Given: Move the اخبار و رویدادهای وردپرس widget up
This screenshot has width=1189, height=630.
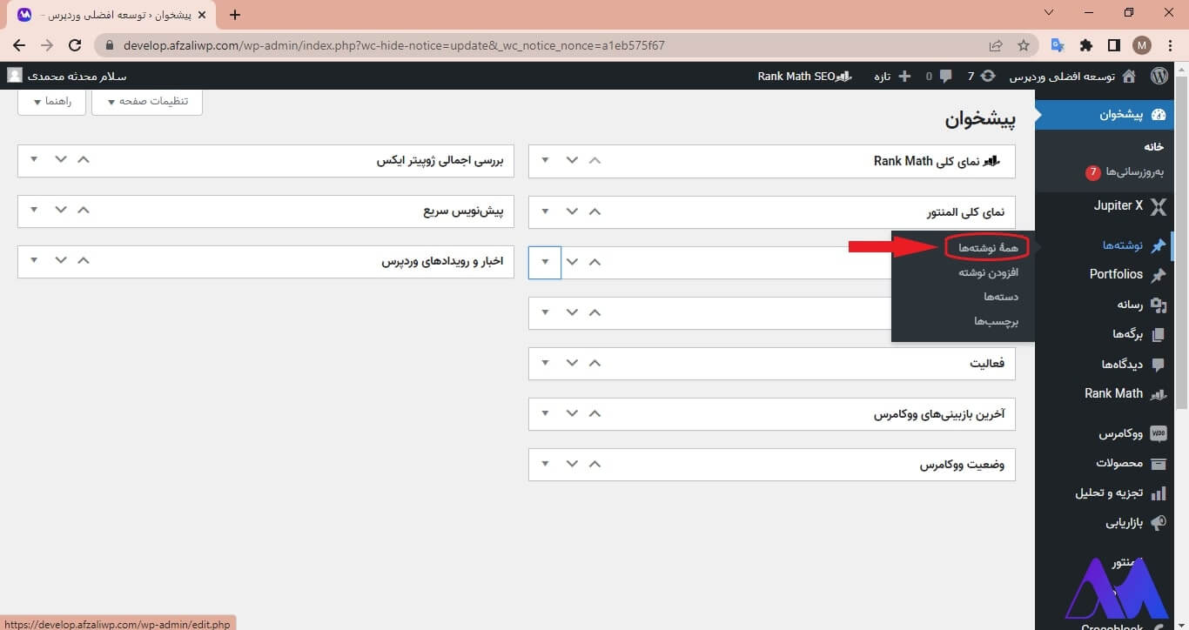Looking at the screenshot, I should coord(83,260).
